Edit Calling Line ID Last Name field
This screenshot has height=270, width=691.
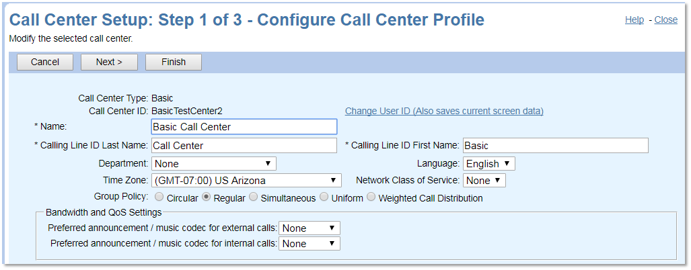[244, 145]
